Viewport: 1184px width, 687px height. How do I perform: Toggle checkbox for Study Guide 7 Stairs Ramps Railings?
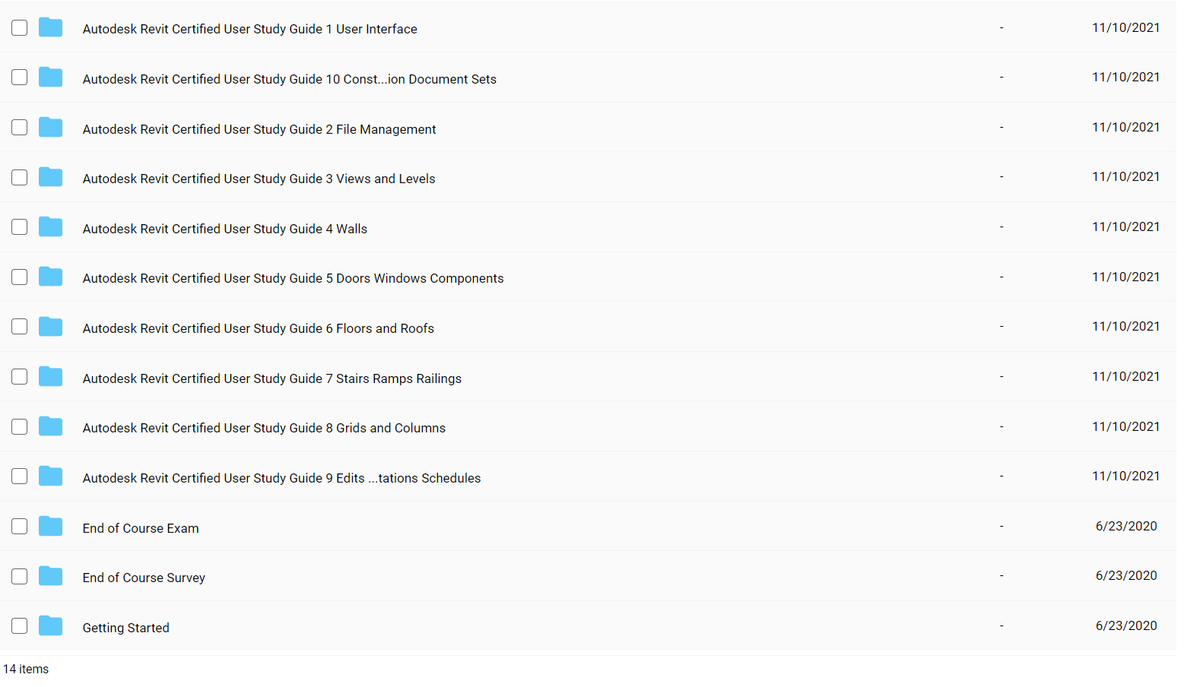point(20,377)
